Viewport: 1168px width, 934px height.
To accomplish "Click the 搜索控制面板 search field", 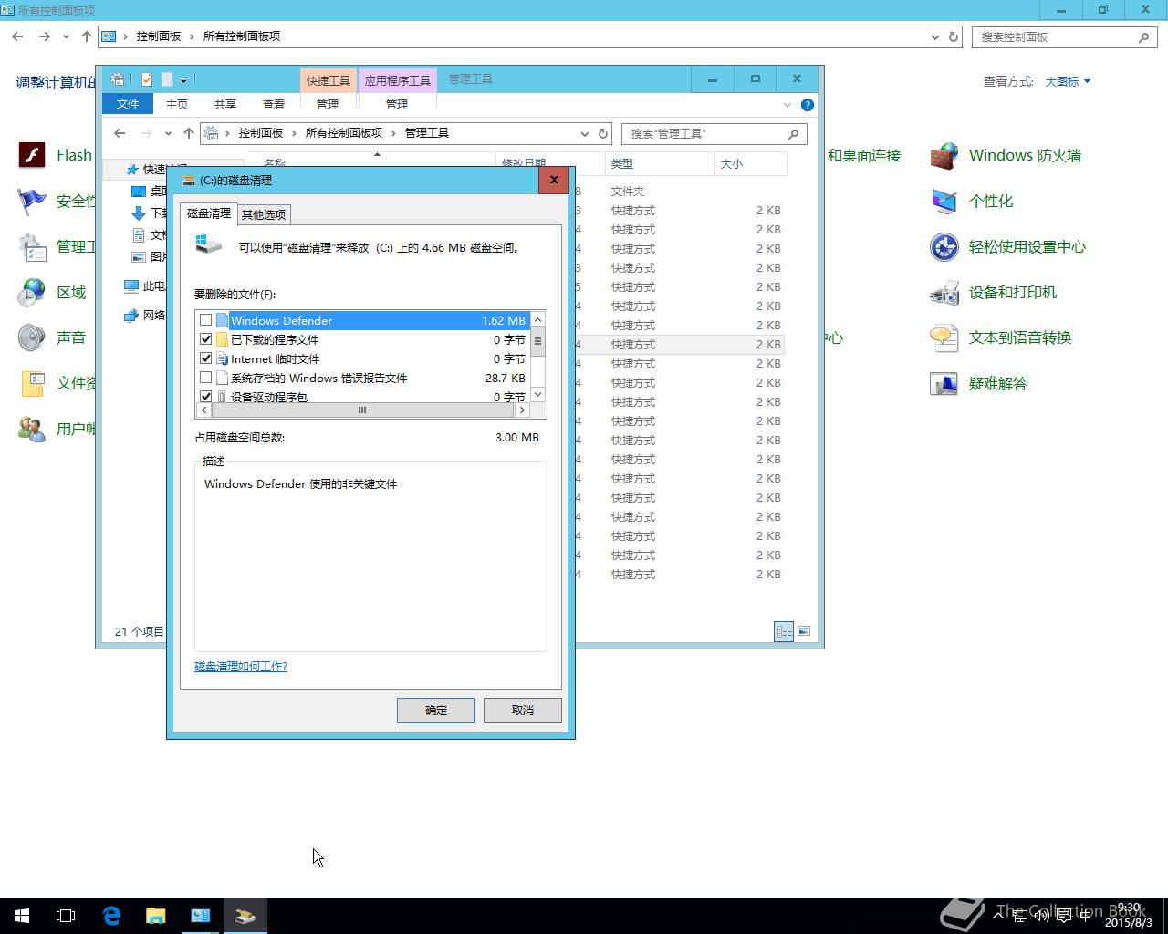I will 1065,37.
